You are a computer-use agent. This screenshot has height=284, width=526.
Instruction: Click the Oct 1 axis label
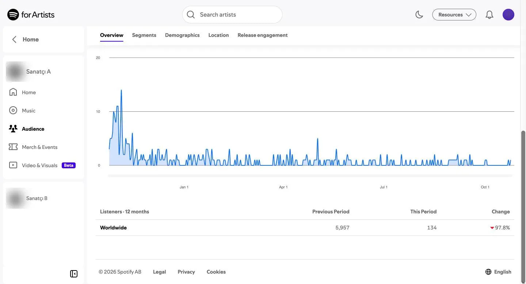coord(485,187)
